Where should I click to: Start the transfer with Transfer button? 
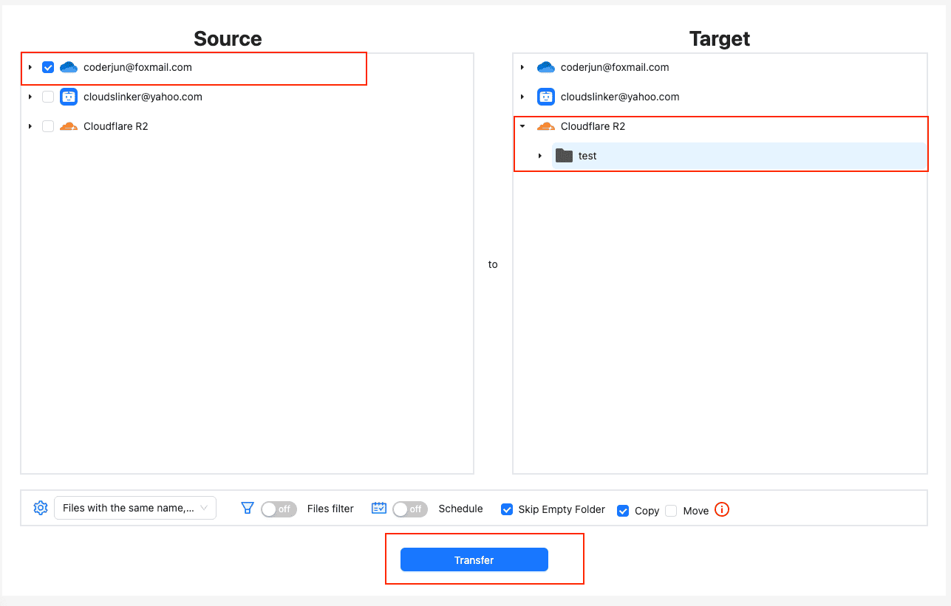tap(474, 559)
